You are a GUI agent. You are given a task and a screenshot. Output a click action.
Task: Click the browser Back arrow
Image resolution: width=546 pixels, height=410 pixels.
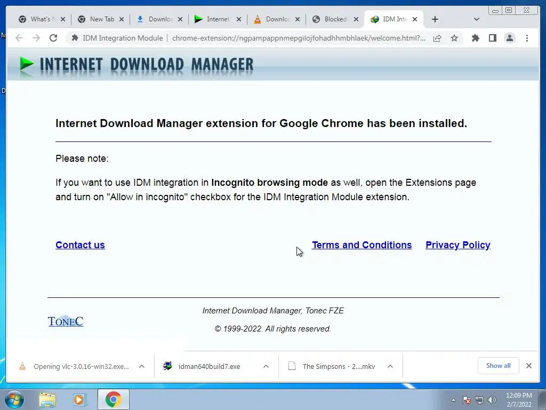click(x=19, y=38)
